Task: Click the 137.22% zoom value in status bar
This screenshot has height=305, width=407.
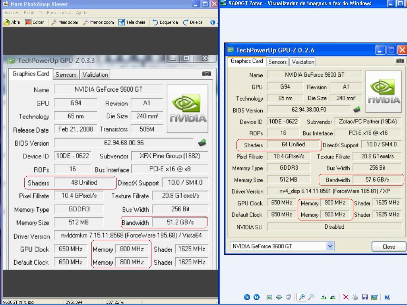Action: click(115, 302)
